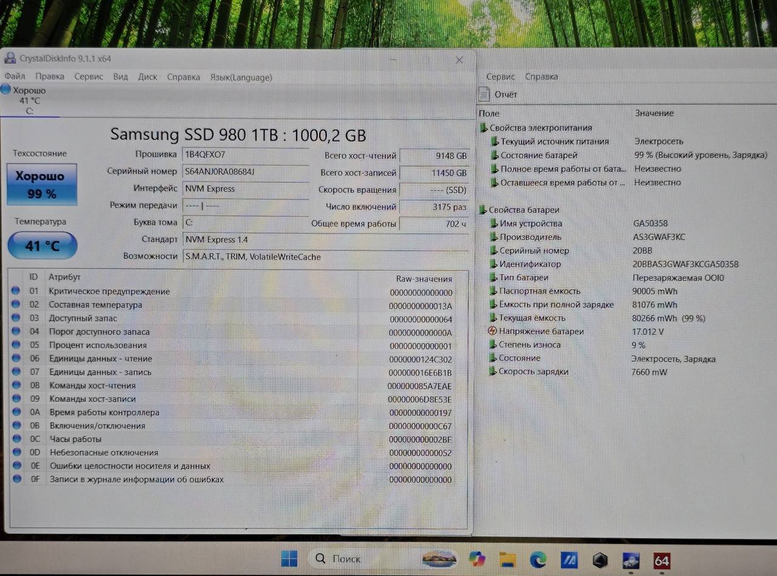Screen dimensions: 777x576
Task: Click status circle for Включения/отключения
Action: point(16,425)
